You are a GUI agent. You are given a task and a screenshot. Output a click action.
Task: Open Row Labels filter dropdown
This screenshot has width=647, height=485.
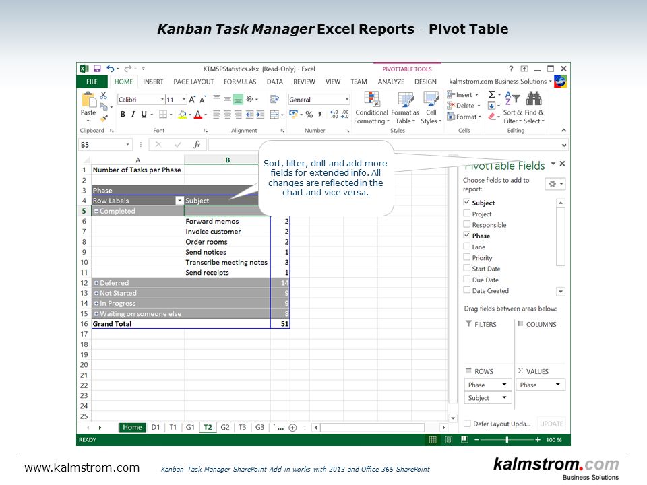click(x=179, y=201)
